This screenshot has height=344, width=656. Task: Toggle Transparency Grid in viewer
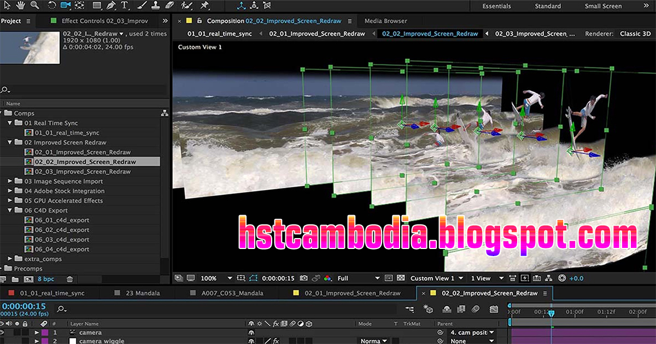[401, 278]
